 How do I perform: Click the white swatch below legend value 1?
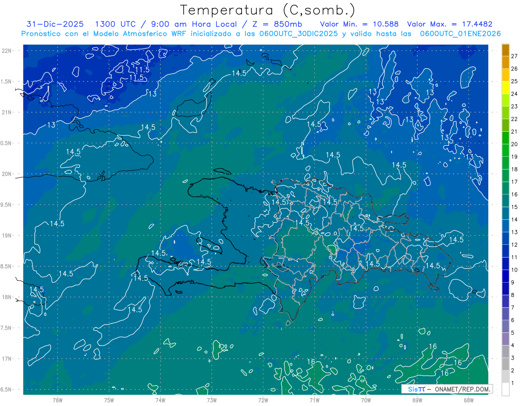(x=506, y=389)
